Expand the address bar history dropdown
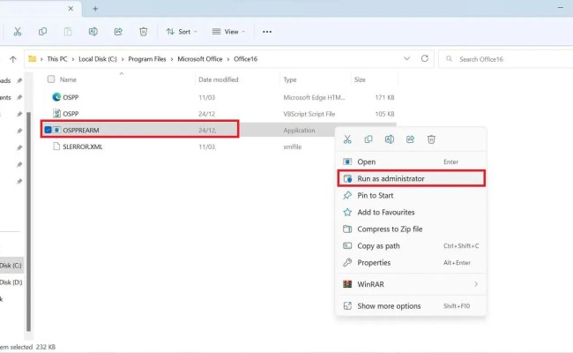The height and width of the screenshot is (353, 573). (406, 58)
